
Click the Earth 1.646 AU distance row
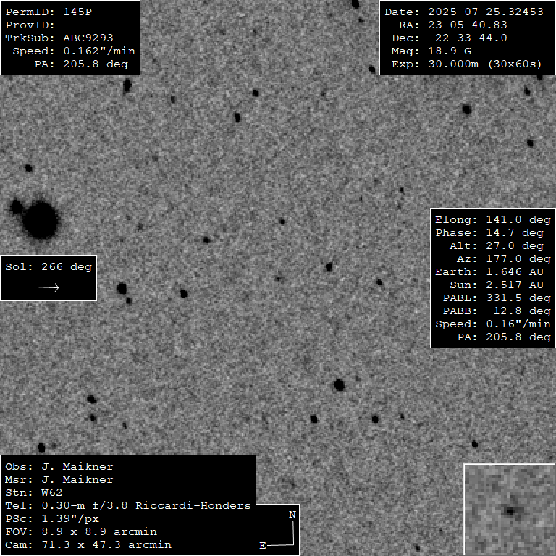pos(492,271)
